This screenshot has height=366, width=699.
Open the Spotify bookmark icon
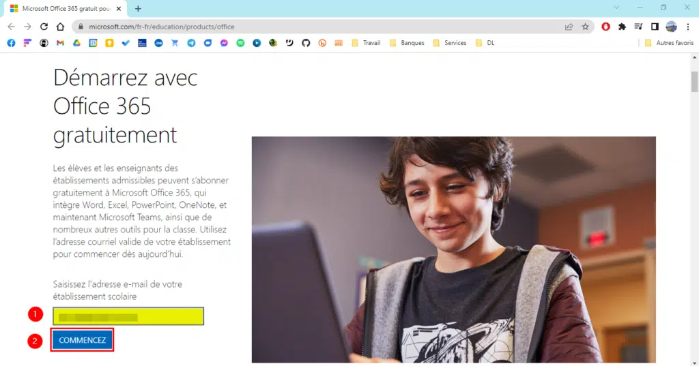pos(240,43)
